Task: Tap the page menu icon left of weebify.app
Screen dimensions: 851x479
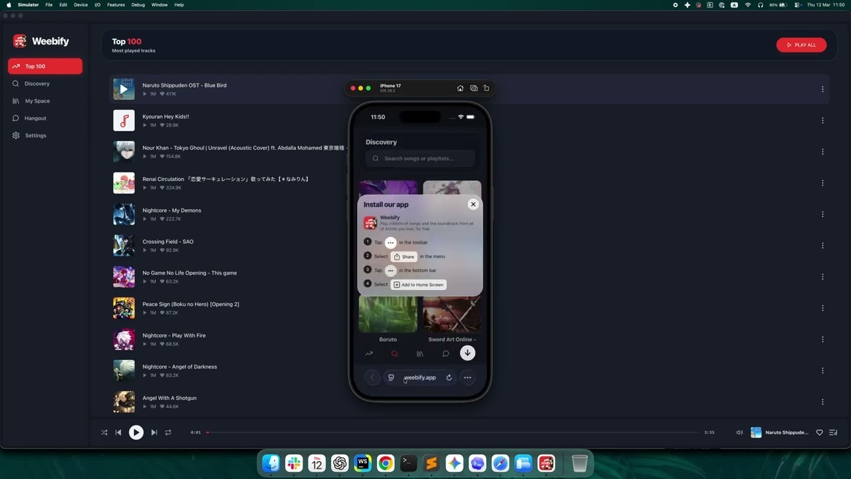Action: click(x=391, y=378)
